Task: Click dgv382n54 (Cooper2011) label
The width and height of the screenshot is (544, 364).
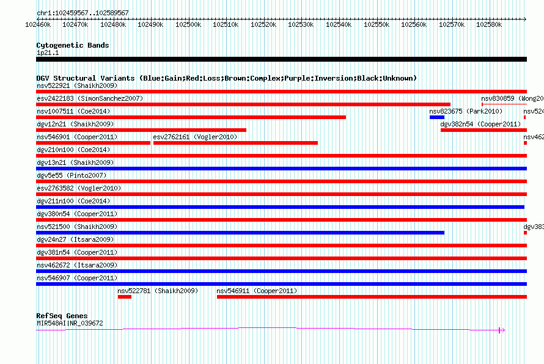Action: click(481, 124)
